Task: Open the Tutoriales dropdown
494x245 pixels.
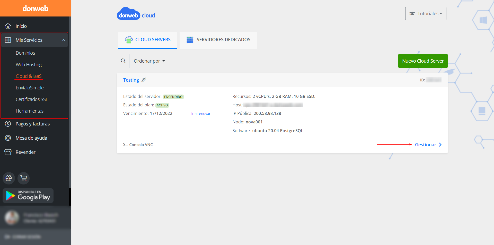Action: pos(426,13)
